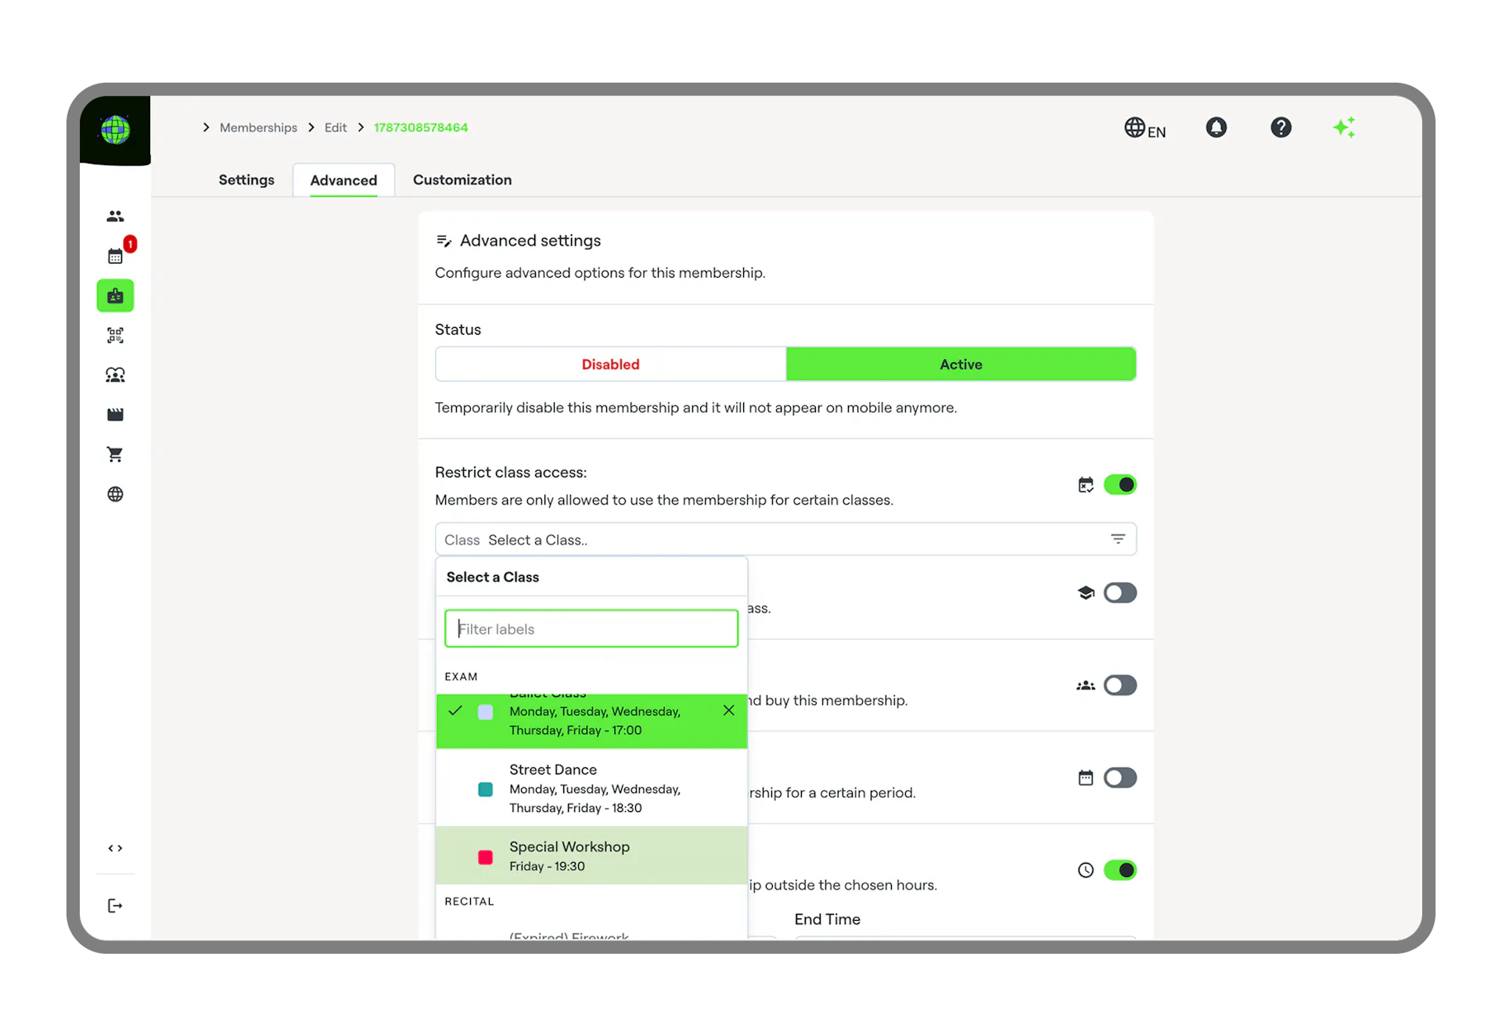Image resolution: width=1502 pixels, height=1035 pixels.
Task: Open the Select a Class dropdown
Action: (785, 540)
